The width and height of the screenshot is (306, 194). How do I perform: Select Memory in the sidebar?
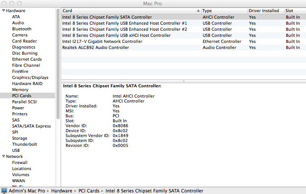(20, 90)
